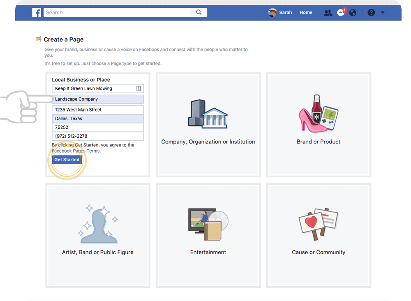
Task: Open the Facebook Pages Terms link
Action: (x=76, y=151)
